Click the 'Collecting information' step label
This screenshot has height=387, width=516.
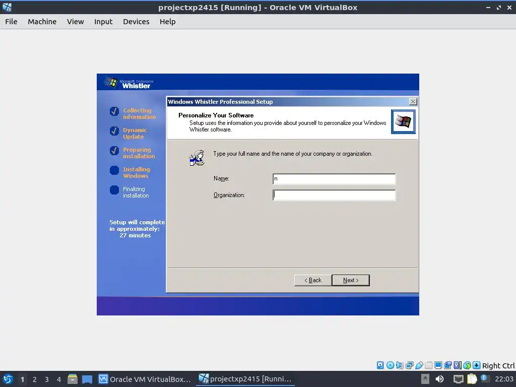point(139,113)
